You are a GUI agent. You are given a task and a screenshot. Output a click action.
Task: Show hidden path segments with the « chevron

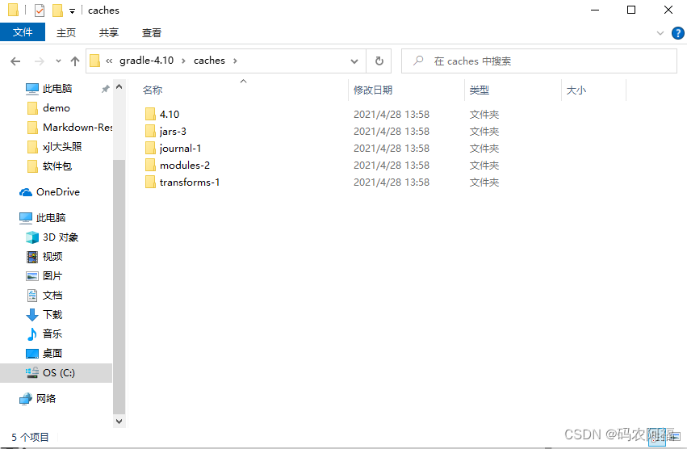(109, 61)
